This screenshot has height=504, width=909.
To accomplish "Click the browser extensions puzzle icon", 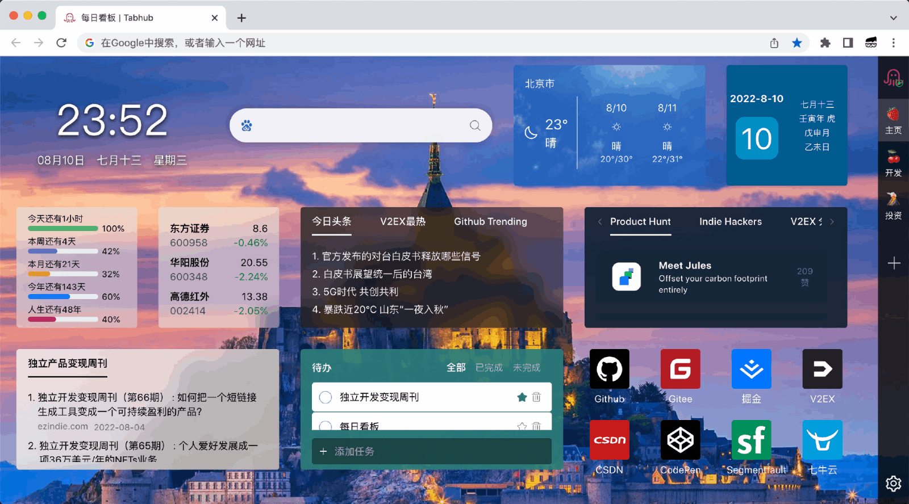I will click(x=825, y=43).
